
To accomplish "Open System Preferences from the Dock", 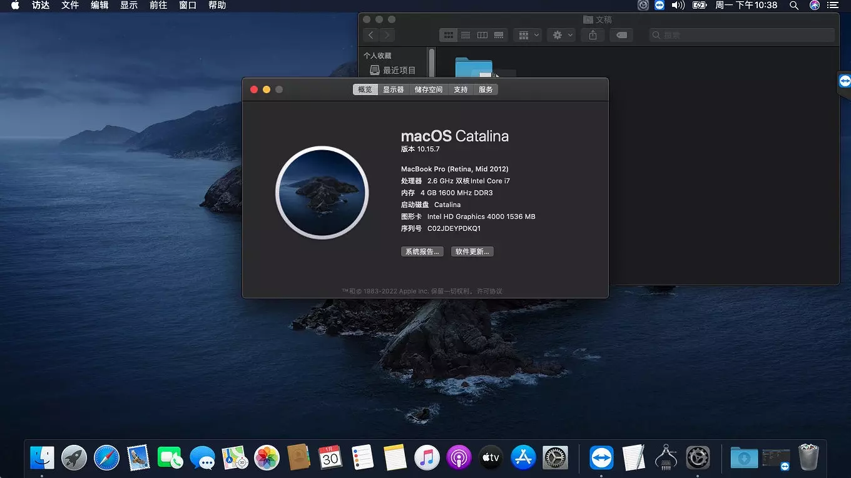I will coord(556,457).
